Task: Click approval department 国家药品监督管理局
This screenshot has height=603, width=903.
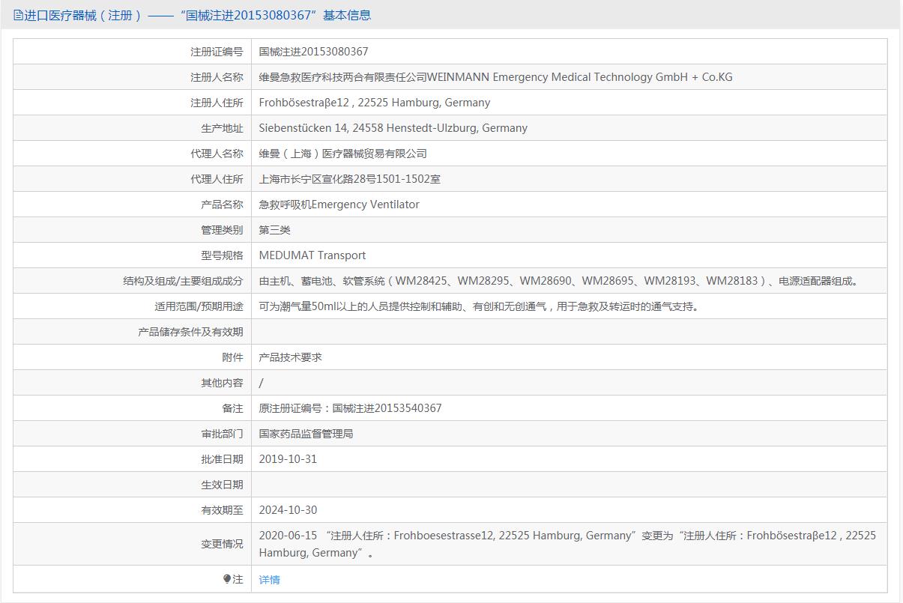Action: (306, 434)
